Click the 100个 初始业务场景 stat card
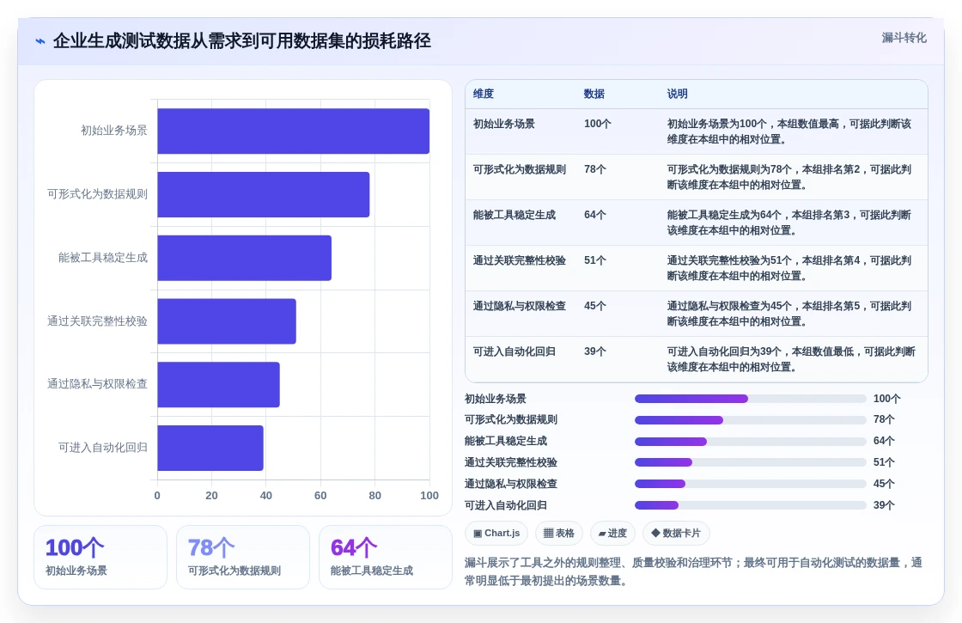Image resolution: width=962 pixels, height=623 pixels. [100, 558]
